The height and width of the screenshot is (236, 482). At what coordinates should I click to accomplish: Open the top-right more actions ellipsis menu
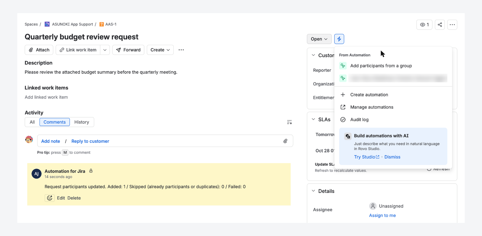point(452,25)
